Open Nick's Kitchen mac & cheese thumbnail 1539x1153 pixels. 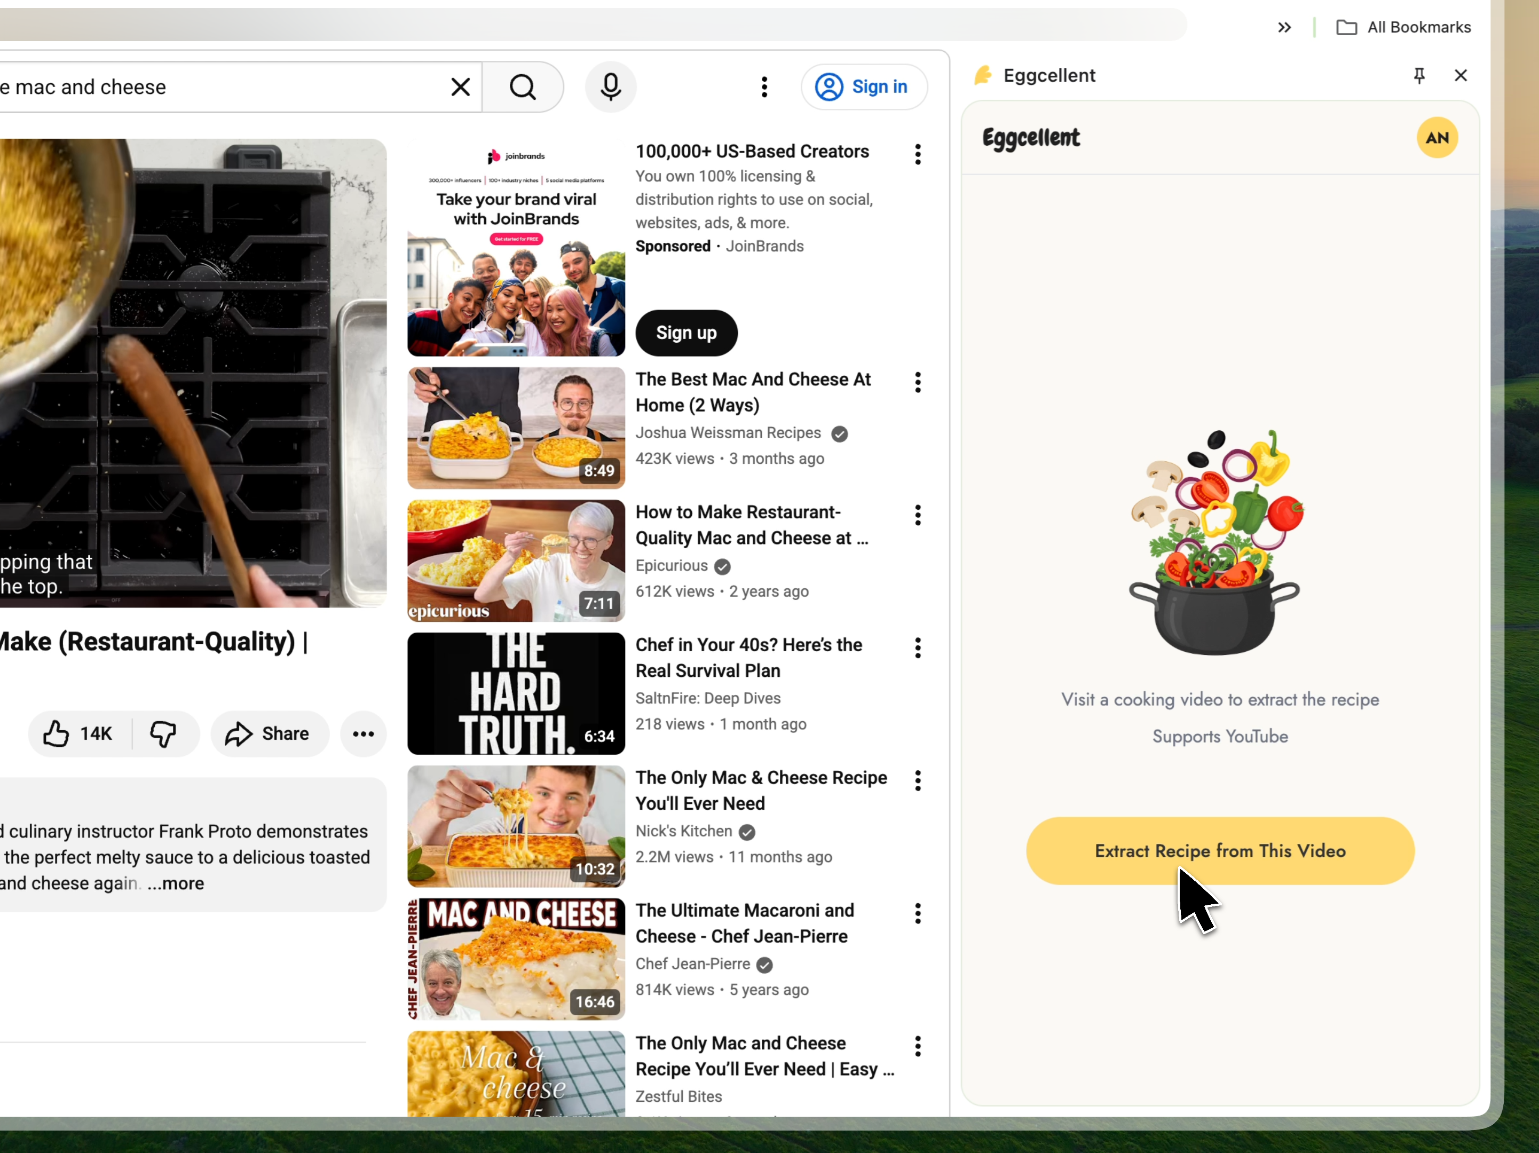[x=516, y=826]
